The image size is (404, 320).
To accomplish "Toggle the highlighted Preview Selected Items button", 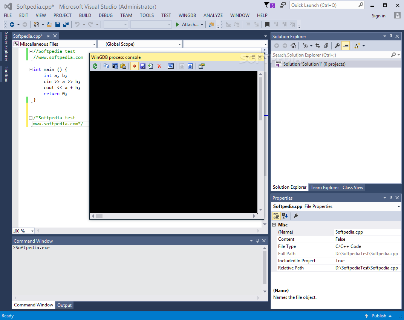I will click(x=346, y=46).
